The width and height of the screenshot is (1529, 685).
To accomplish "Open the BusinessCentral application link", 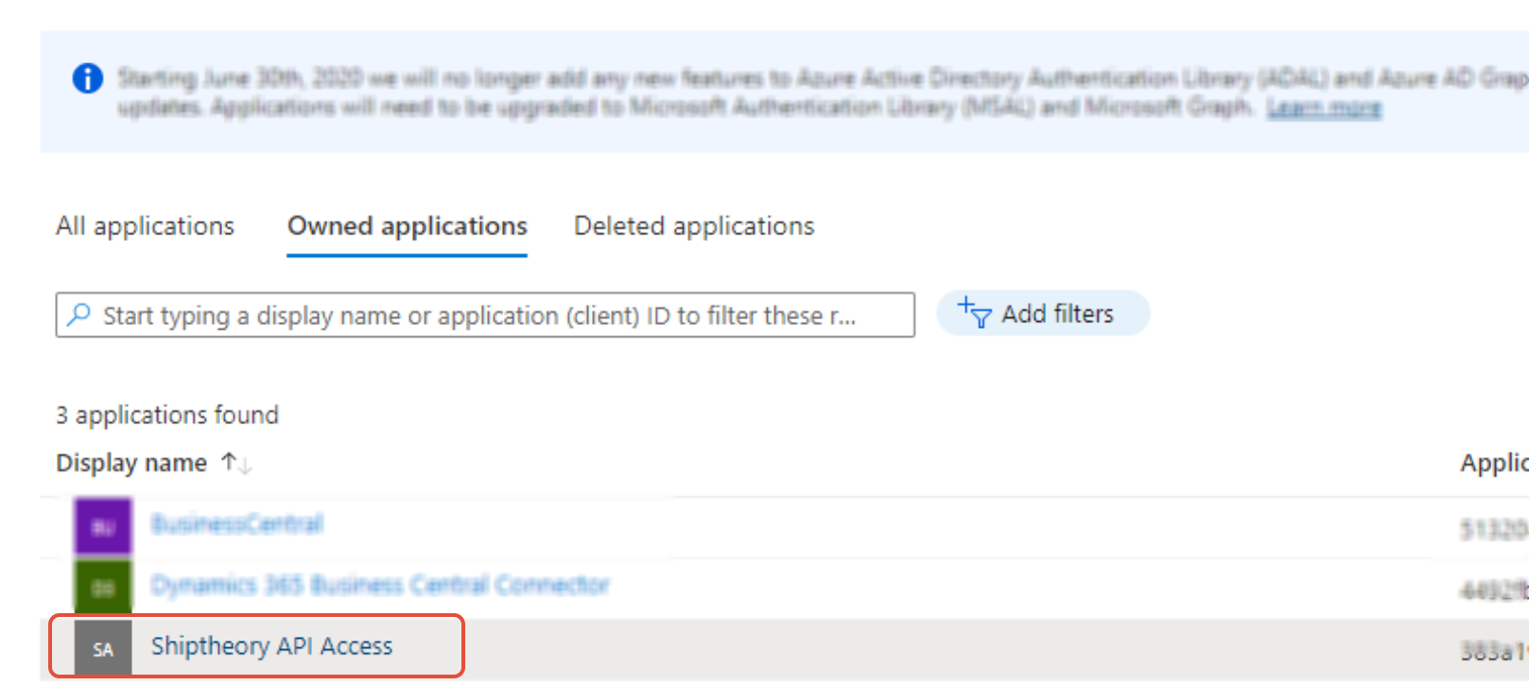I will tap(237, 523).
